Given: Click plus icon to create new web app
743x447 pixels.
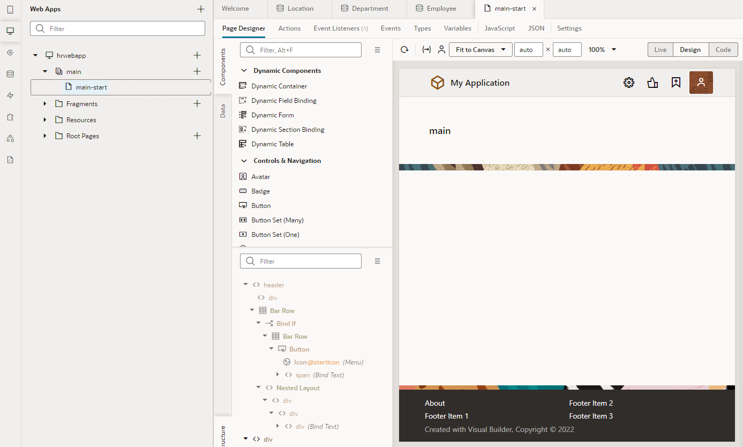Looking at the screenshot, I should (x=201, y=9).
